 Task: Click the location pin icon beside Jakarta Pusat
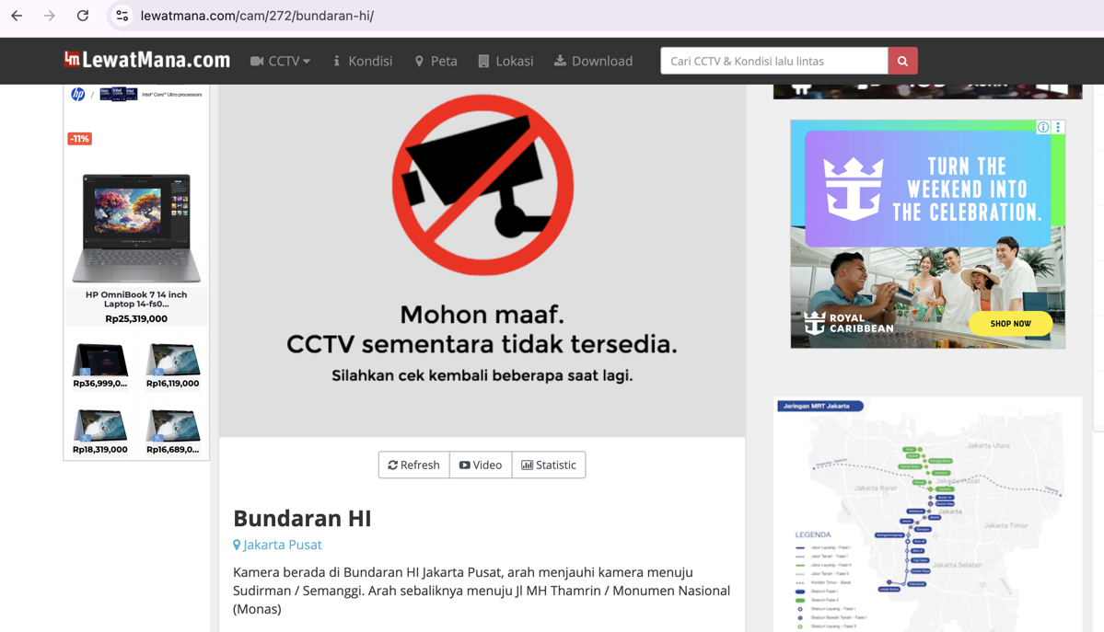[237, 545]
